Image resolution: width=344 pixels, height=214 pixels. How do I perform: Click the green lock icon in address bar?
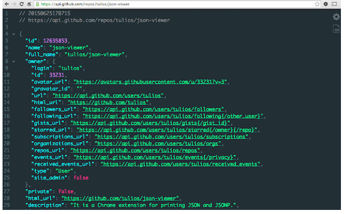tap(37, 4)
